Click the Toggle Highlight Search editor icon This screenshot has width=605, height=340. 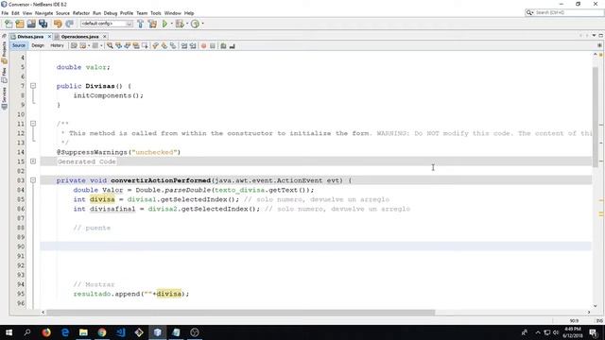136,46
